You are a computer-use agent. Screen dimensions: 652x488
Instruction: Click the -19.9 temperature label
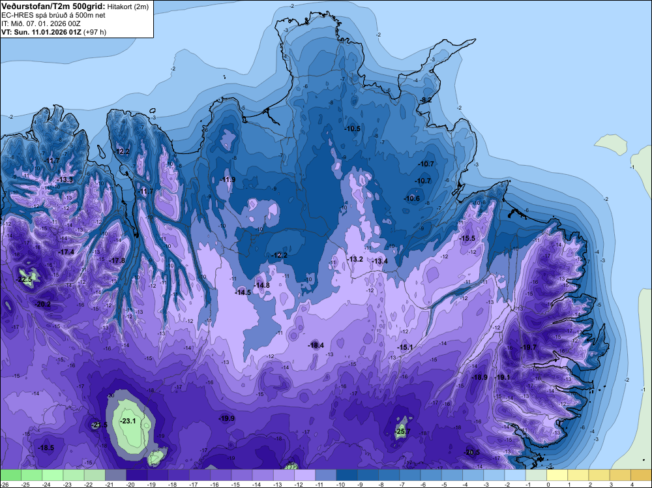tap(227, 419)
